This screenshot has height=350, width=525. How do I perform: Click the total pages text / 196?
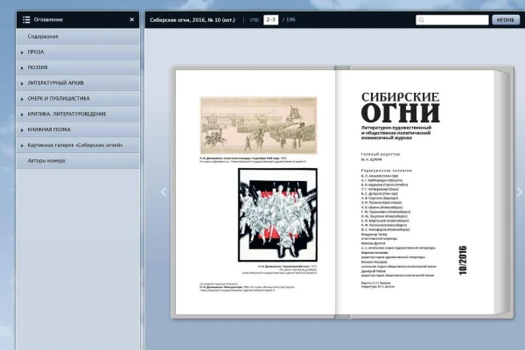click(x=289, y=20)
